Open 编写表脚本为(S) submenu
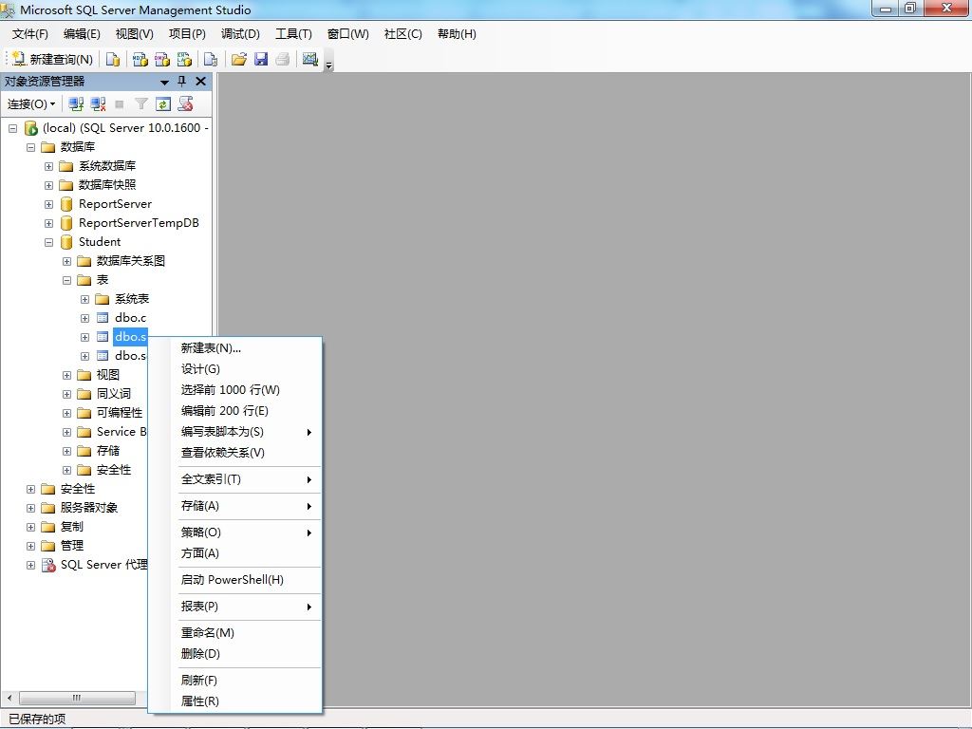The image size is (972, 729). (x=246, y=432)
